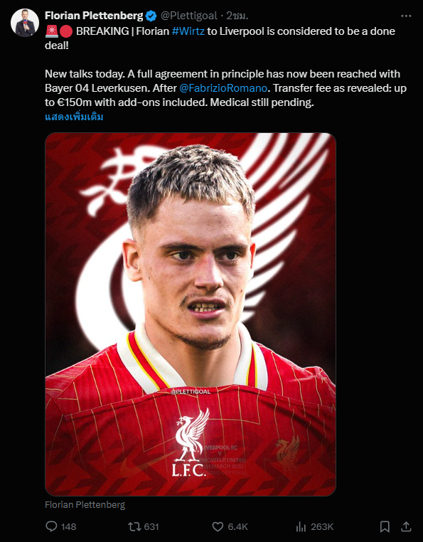Open view analytics bar chart icon
Screen dimensions: 423x542
[301, 526]
